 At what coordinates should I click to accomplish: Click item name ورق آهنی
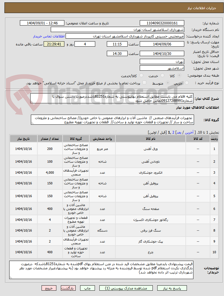pos(151,149)
